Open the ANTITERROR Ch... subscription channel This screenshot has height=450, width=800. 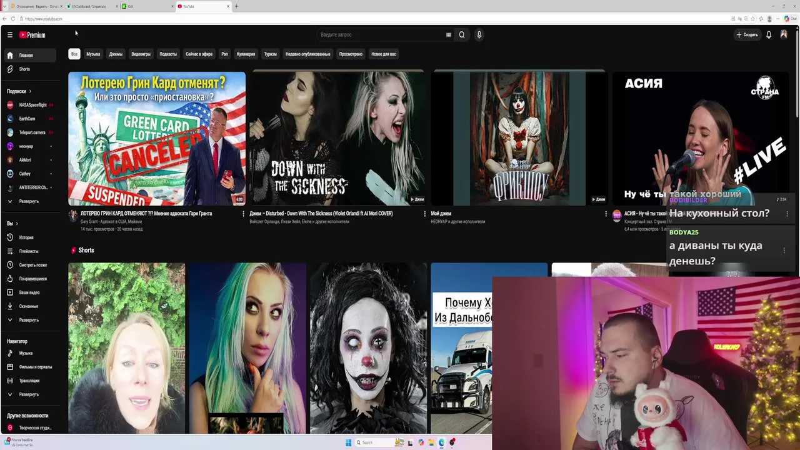tap(30, 187)
